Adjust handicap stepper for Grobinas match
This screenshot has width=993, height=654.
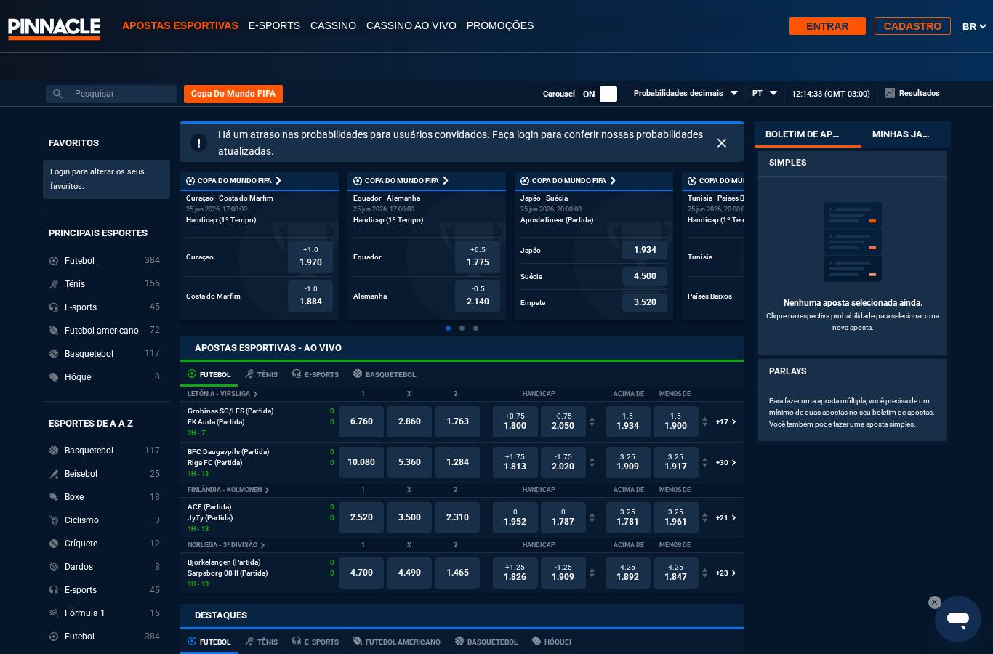pyautogui.click(x=592, y=421)
